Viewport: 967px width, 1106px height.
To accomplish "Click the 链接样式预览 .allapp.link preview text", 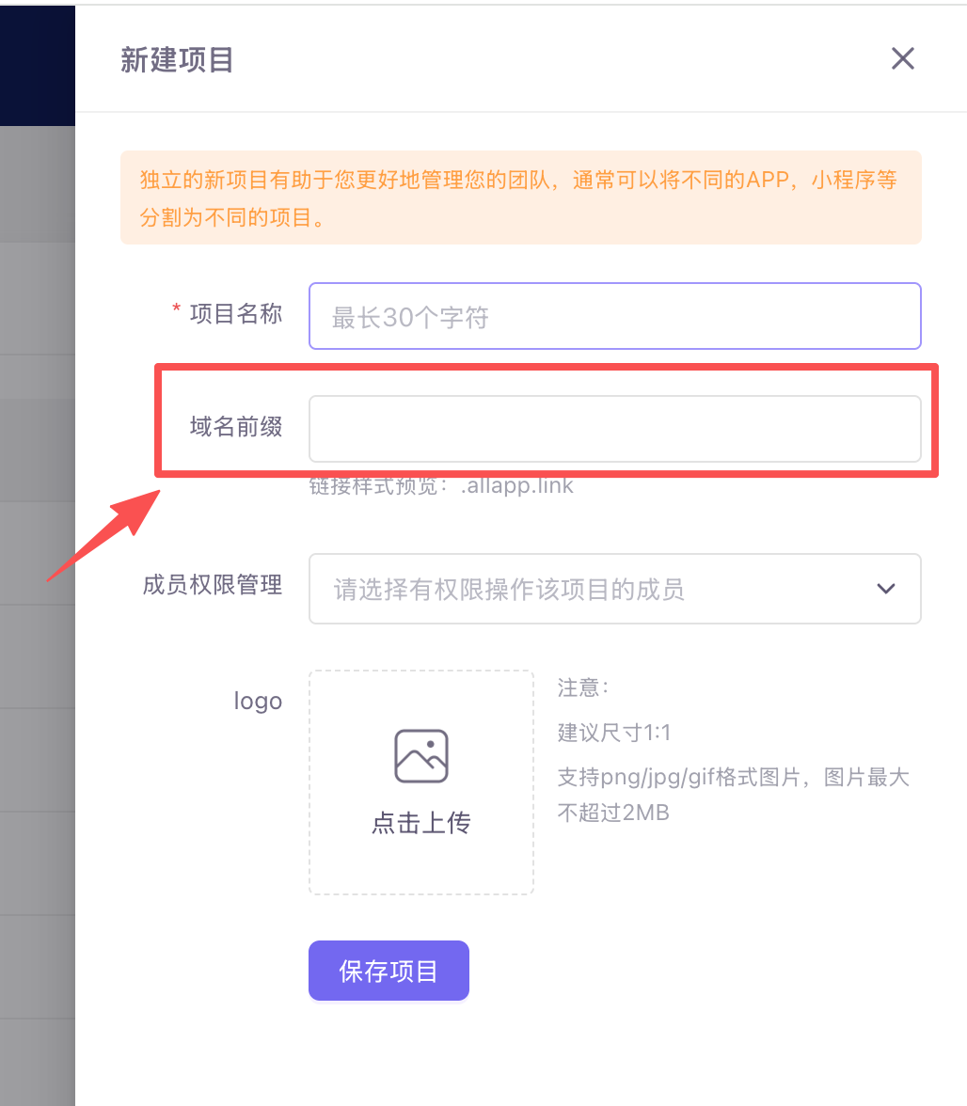I will [x=441, y=486].
